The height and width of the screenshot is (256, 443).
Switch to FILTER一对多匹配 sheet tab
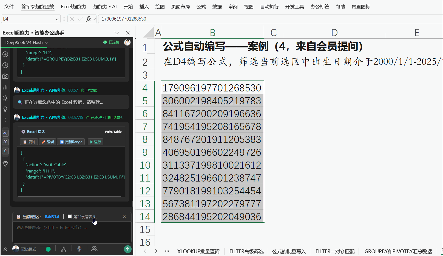coord(335,251)
